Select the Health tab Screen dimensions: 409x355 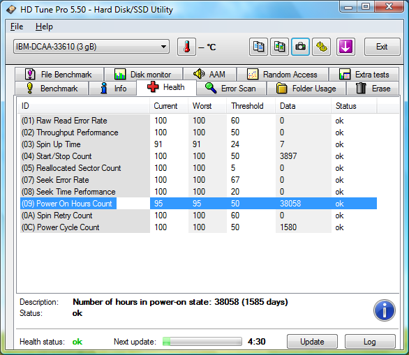pos(166,87)
